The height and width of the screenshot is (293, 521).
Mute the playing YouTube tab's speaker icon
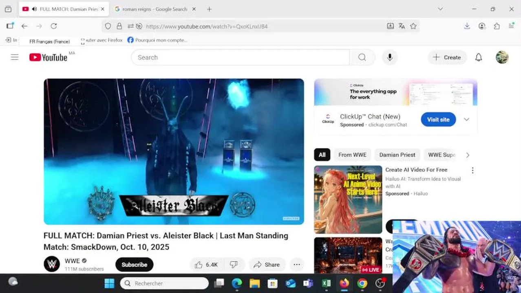tap(34, 9)
